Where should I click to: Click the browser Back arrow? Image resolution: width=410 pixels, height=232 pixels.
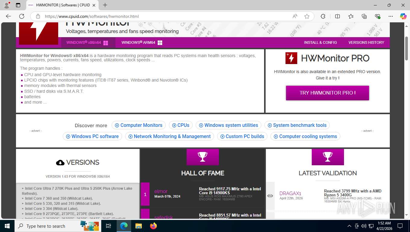(8, 16)
